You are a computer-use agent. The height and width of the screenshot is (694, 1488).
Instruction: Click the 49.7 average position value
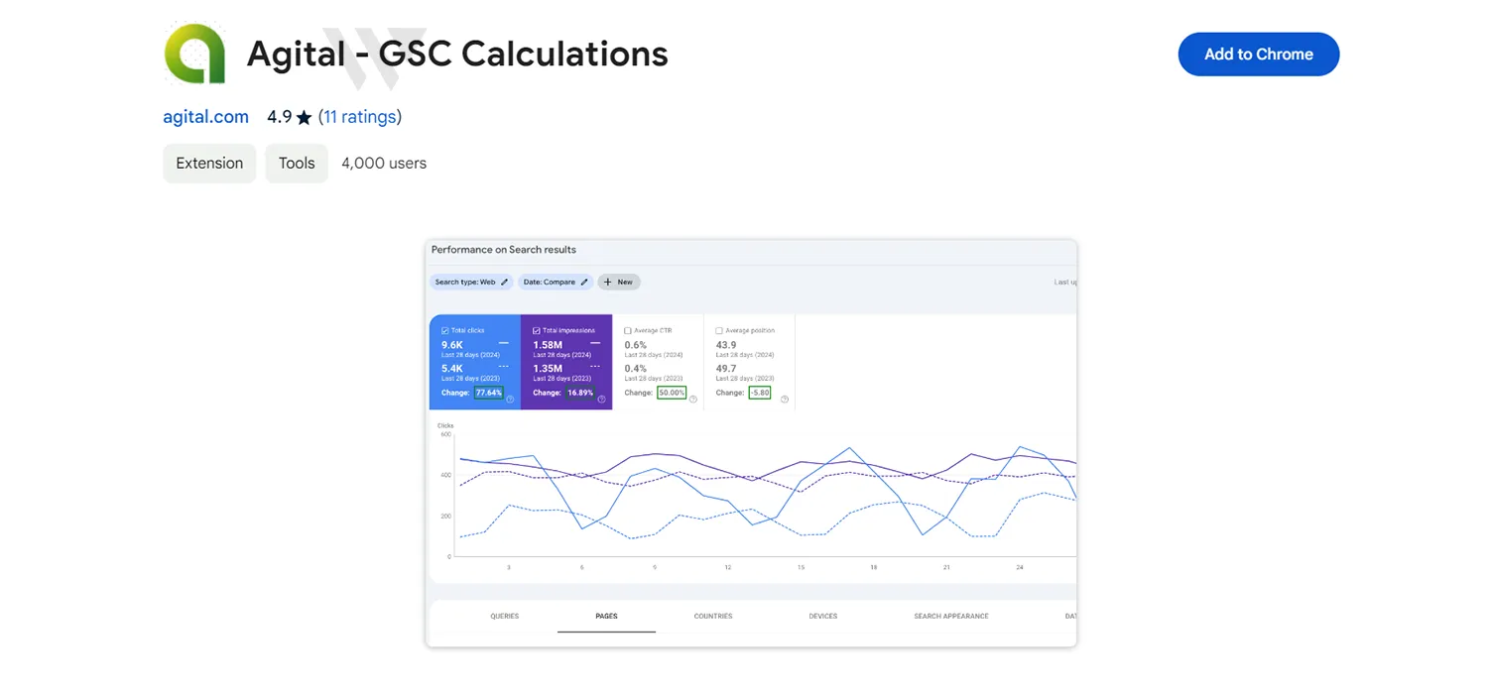726,369
